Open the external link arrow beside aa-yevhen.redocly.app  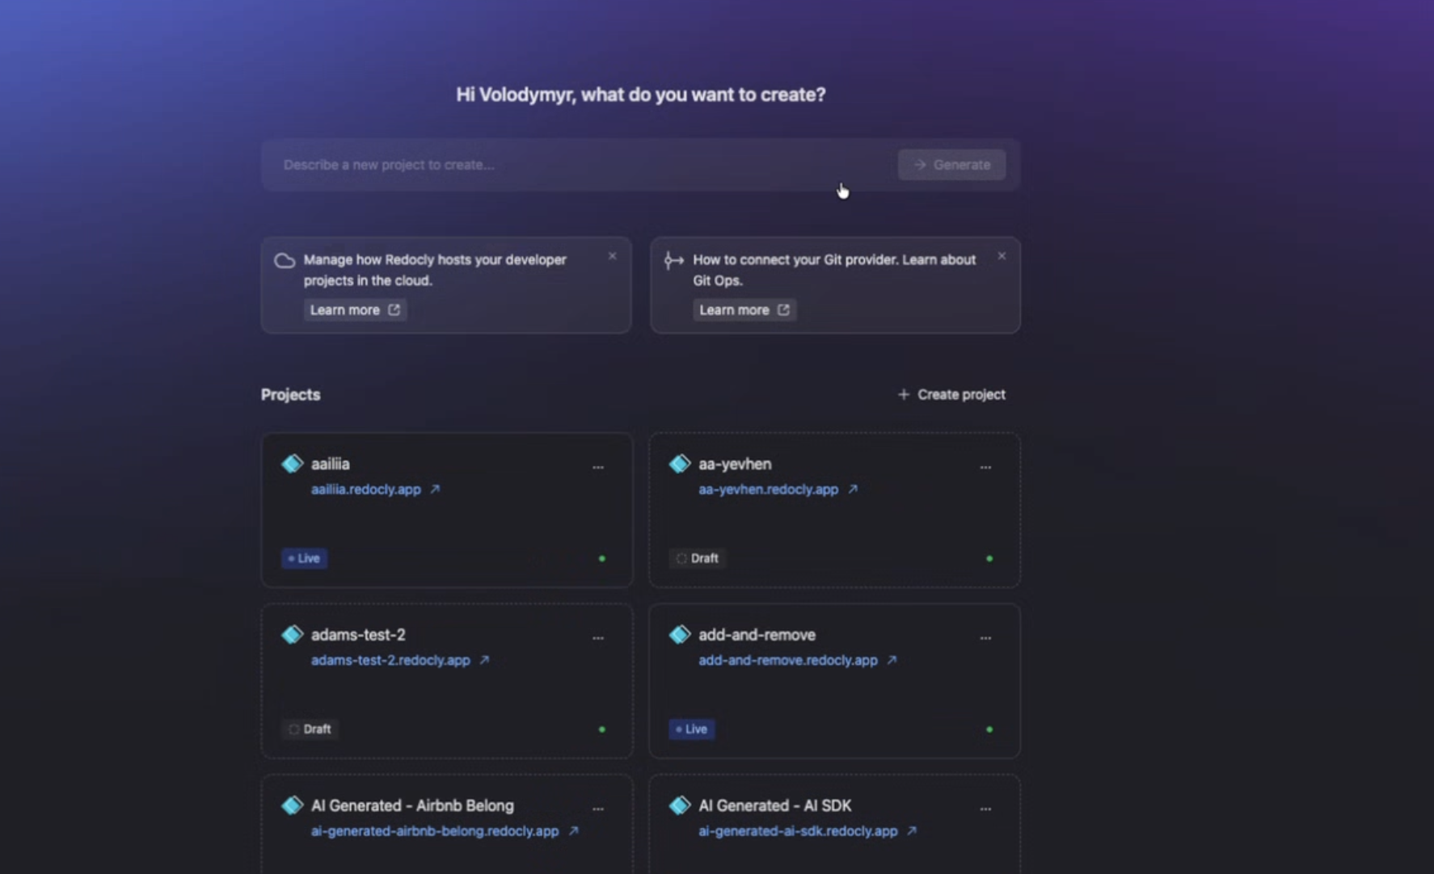pos(852,490)
